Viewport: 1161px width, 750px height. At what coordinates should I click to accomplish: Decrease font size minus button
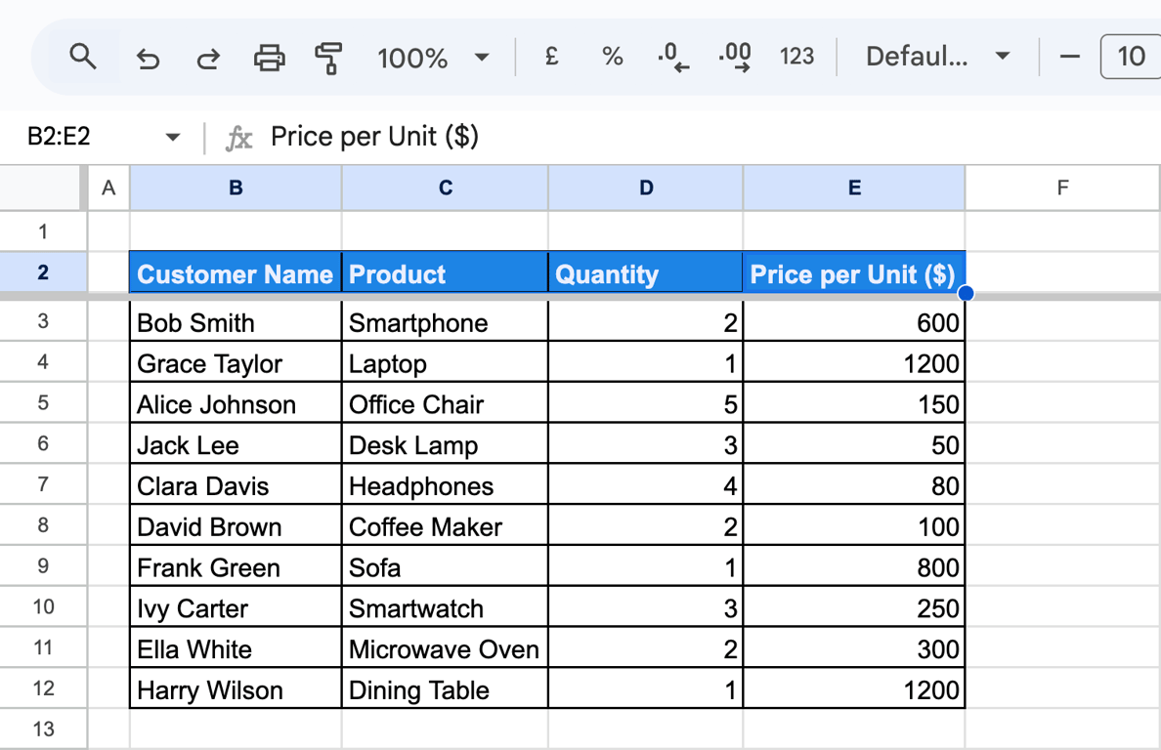pyautogui.click(x=1070, y=57)
